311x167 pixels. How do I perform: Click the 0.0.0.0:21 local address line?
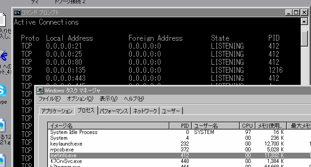tap(64, 46)
